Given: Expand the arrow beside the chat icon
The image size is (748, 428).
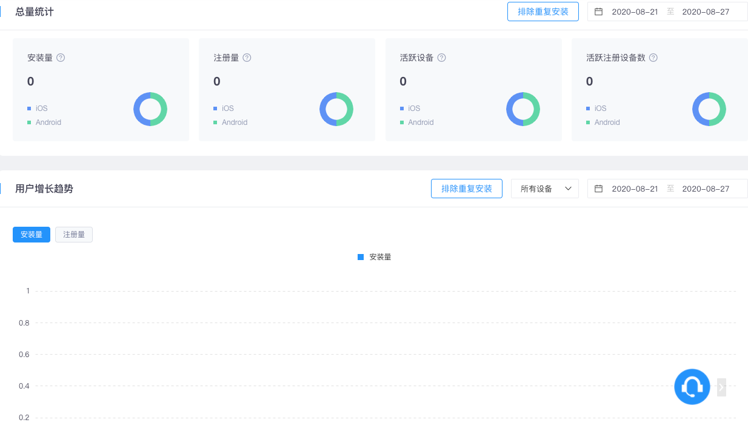Looking at the screenshot, I should point(721,386).
